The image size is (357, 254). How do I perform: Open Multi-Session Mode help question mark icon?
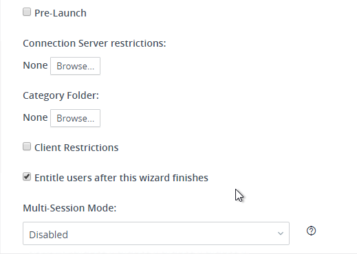coord(311,231)
